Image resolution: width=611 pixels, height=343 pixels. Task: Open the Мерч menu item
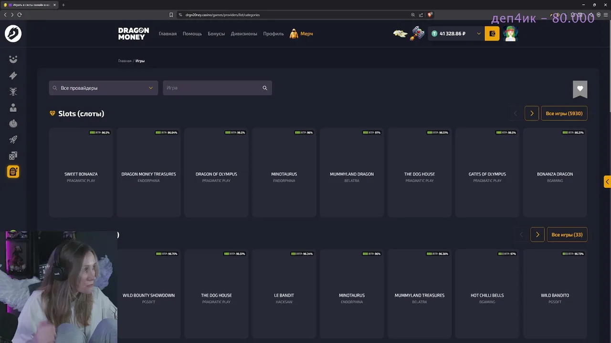(301, 34)
